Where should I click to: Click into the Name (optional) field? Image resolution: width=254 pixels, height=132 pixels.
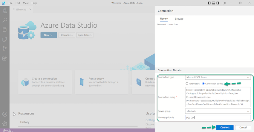[218, 117]
